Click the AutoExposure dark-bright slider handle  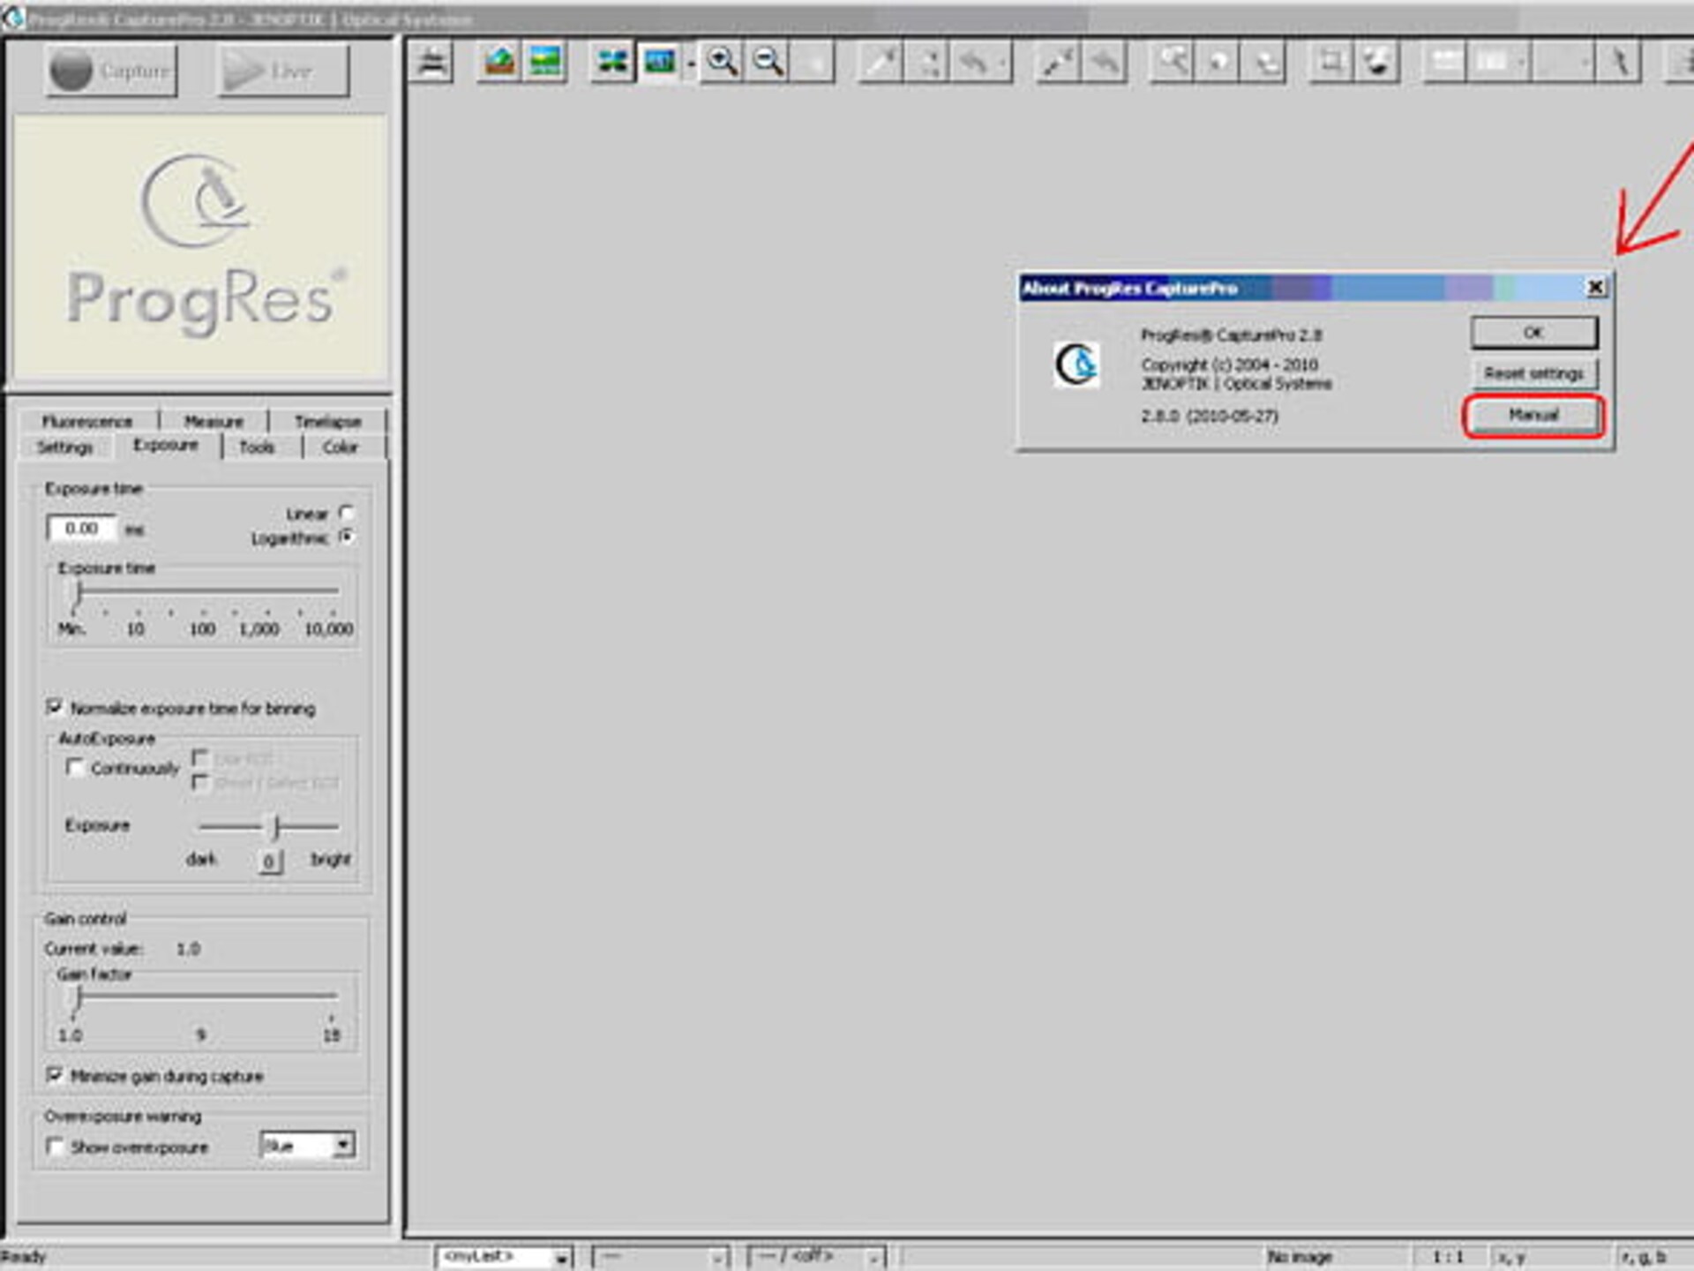click(x=276, y=826)
